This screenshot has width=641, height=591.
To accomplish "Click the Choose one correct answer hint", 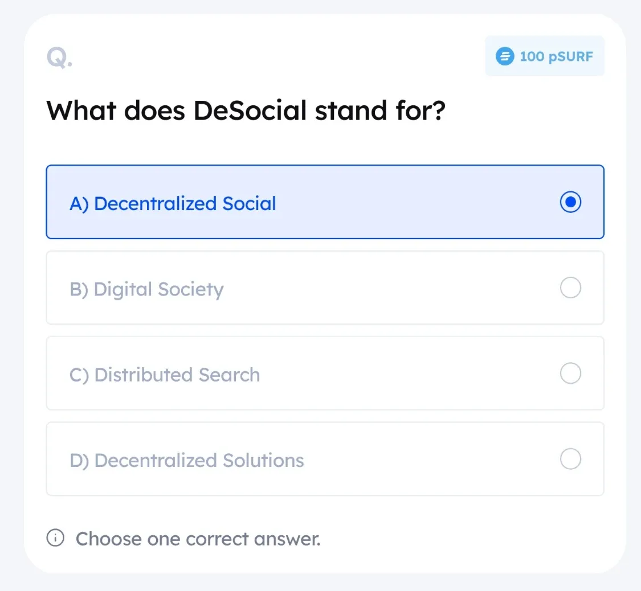I will pos(198,538).
